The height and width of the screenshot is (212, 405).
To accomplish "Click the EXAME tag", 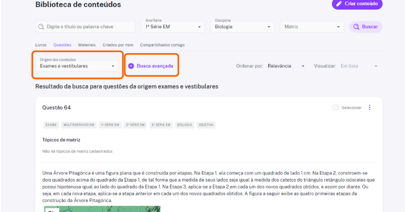I will pyautogui.click(x=51, y=125).
